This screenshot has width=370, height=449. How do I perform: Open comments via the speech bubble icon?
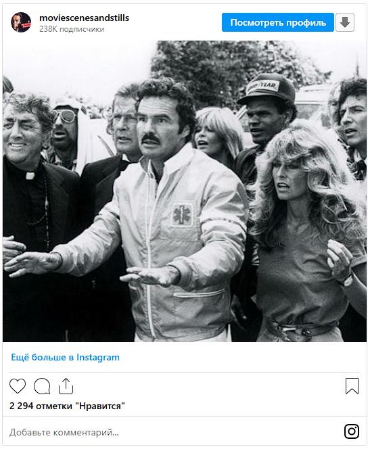[x=42, y=386]
